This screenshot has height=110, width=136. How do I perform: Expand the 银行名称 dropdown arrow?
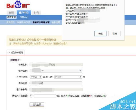80,71
